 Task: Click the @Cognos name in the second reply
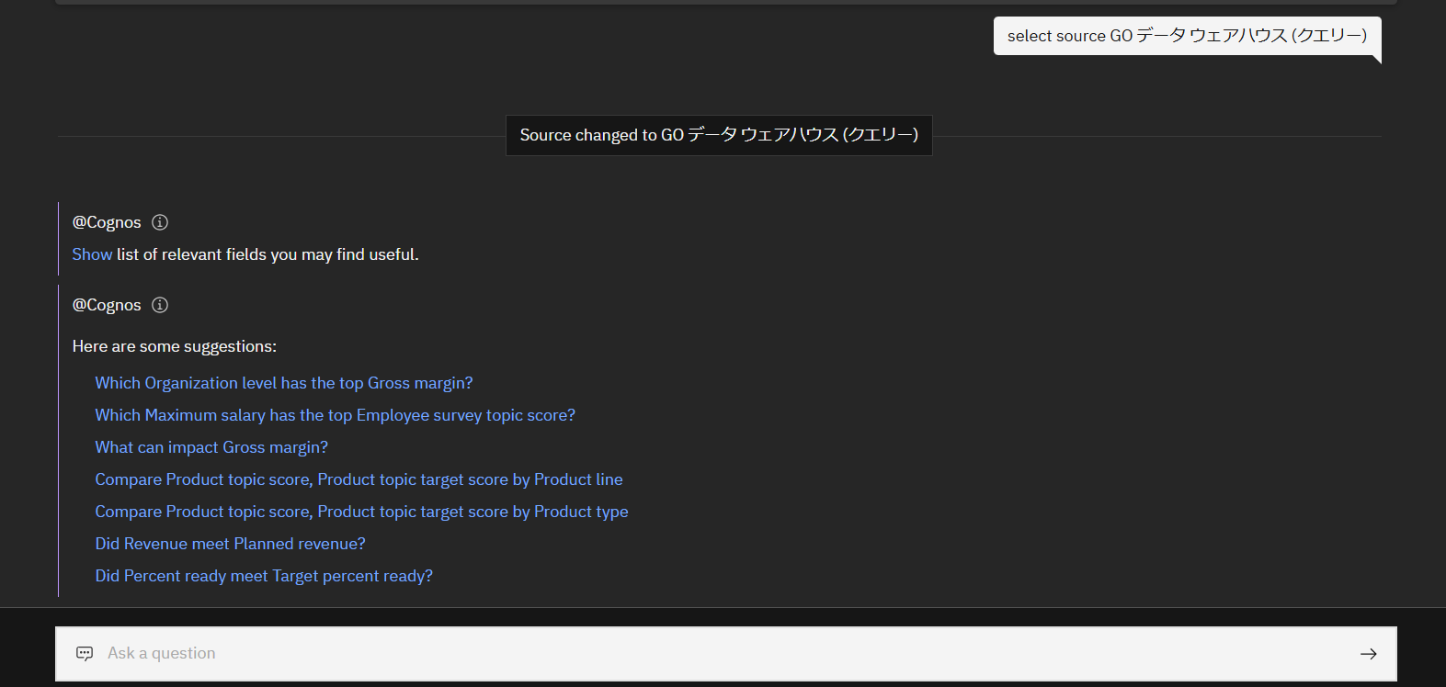(x=107, y=305)
